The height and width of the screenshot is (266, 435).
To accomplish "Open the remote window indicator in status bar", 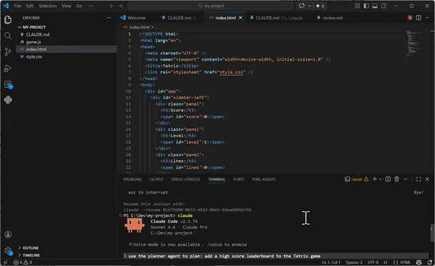I will pyautogui.click(x=5, y=262).
